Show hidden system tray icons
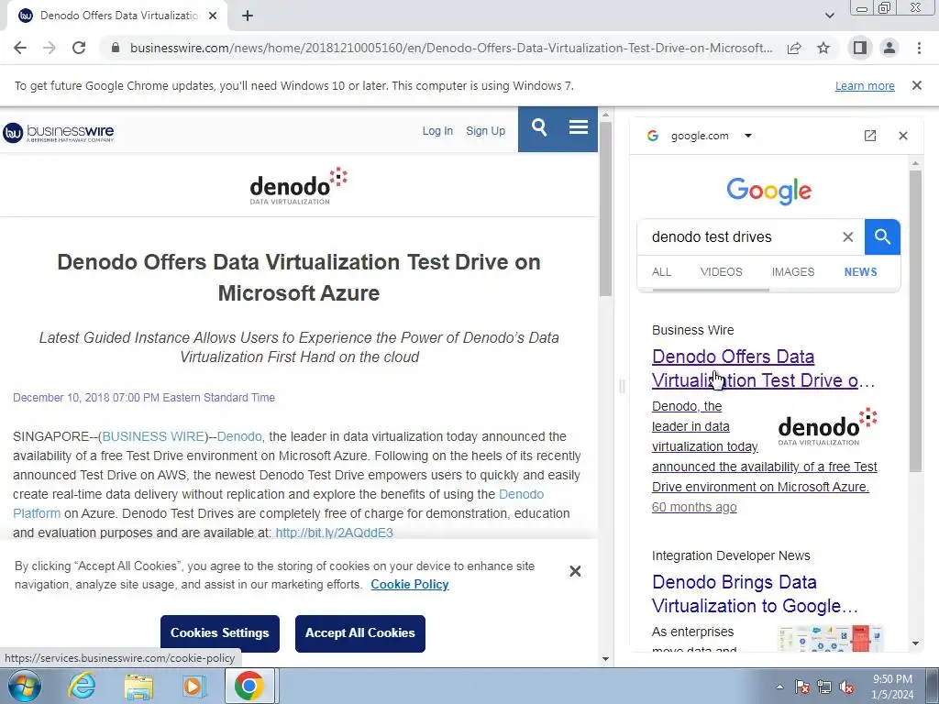The width and height of the screenshot is (939, 704). coord(779,687)
